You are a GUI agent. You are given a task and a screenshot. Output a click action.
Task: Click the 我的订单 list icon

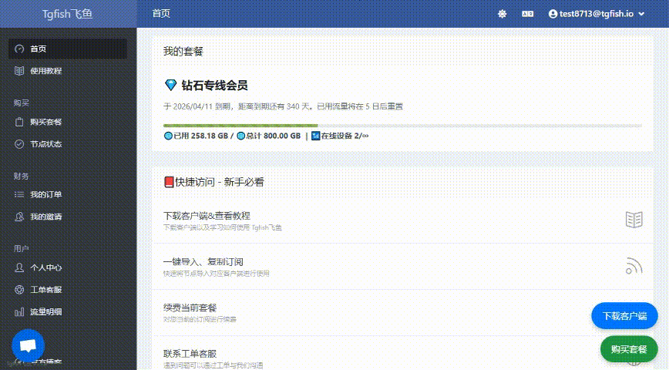[20, 195]
